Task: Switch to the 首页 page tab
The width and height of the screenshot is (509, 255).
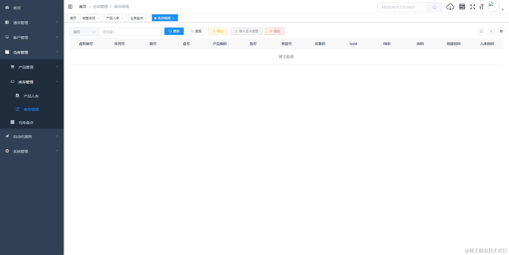Action: (73, 18)
